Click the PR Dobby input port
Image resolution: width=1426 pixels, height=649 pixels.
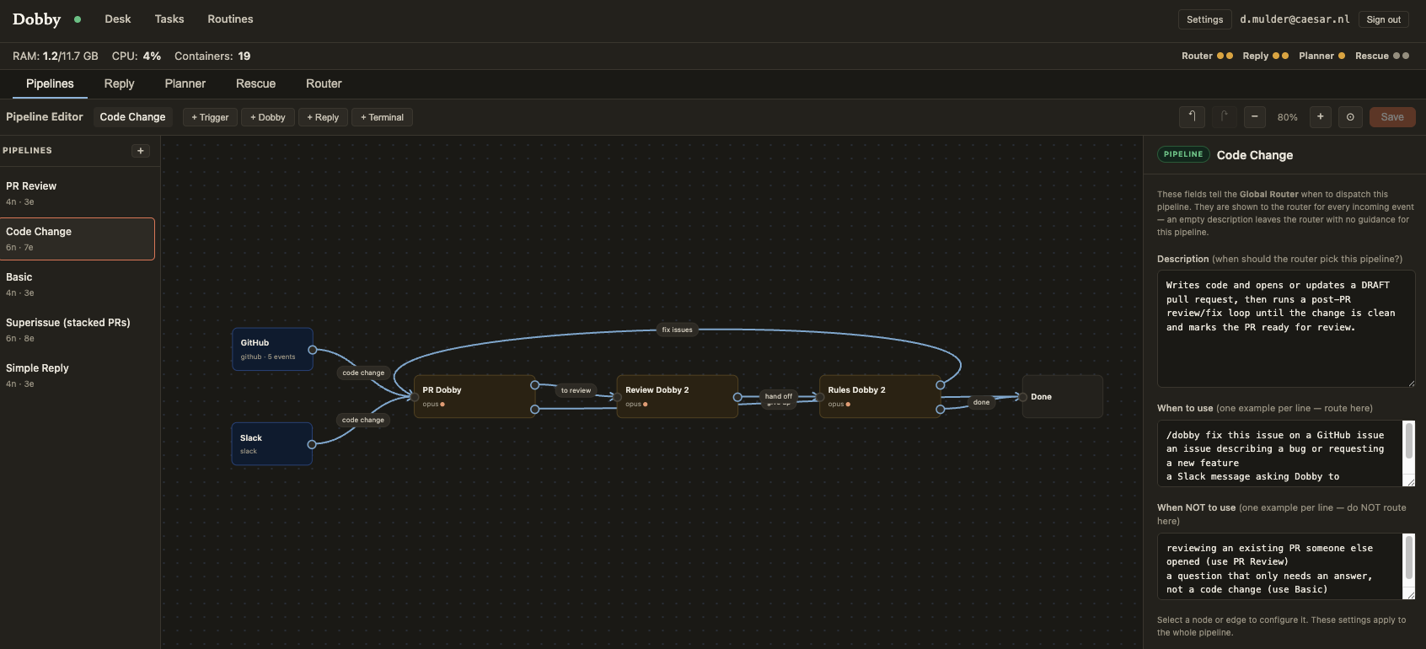tap(414, 397)
